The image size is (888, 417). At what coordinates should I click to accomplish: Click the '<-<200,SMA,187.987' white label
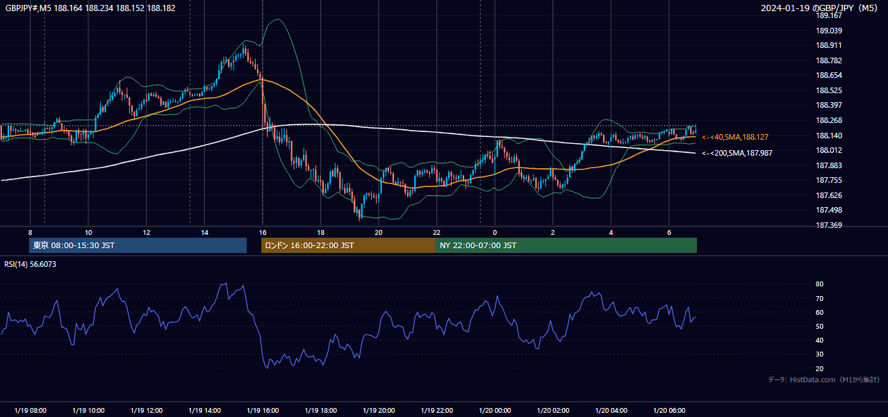[737, 153]
